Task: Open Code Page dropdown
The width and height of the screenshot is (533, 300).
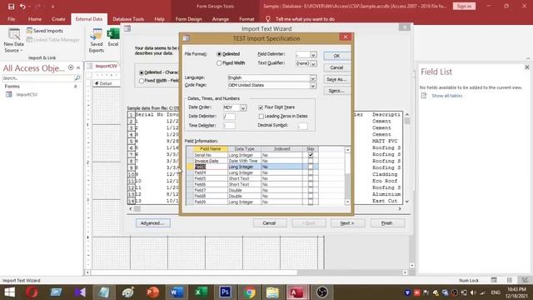Action: coord(312,86)
